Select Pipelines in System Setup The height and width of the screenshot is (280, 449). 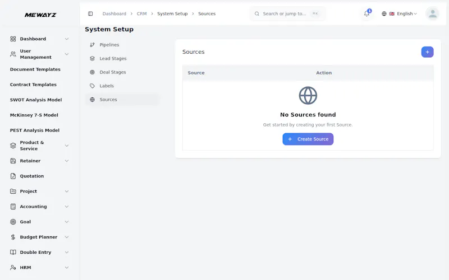tap(122, 45)
